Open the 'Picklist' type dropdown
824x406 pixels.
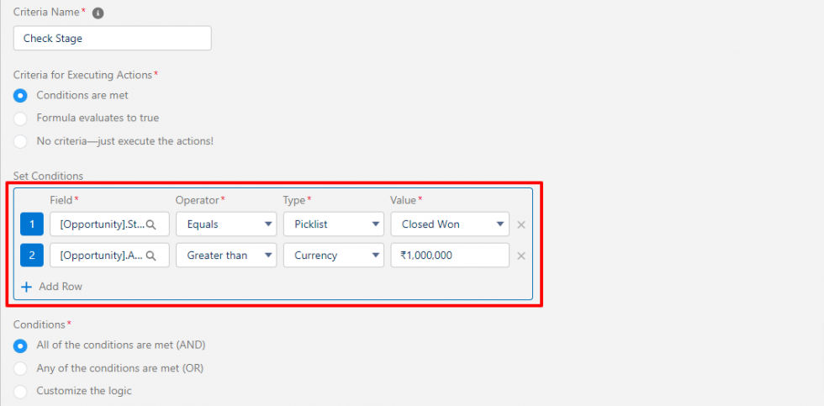pos(333,224)
